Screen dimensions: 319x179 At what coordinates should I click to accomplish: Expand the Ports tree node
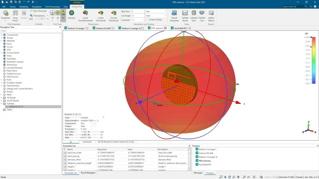(2, 80)
